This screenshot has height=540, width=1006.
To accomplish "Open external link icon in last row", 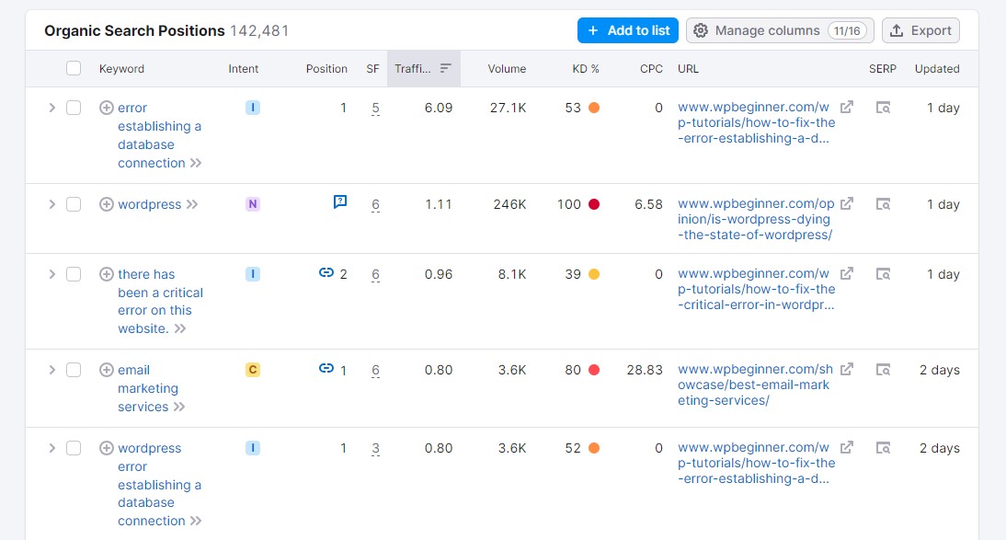I will pyautogui.click(x=847, y=447).
